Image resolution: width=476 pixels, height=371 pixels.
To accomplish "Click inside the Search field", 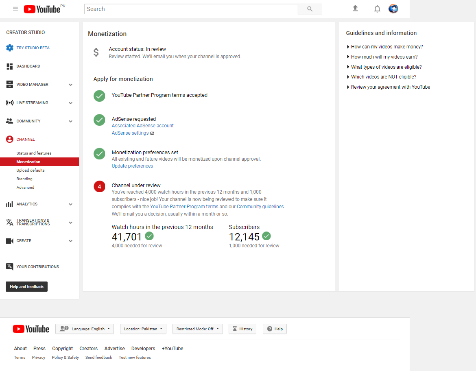I will pyautogui.click(x=191, y=9).
